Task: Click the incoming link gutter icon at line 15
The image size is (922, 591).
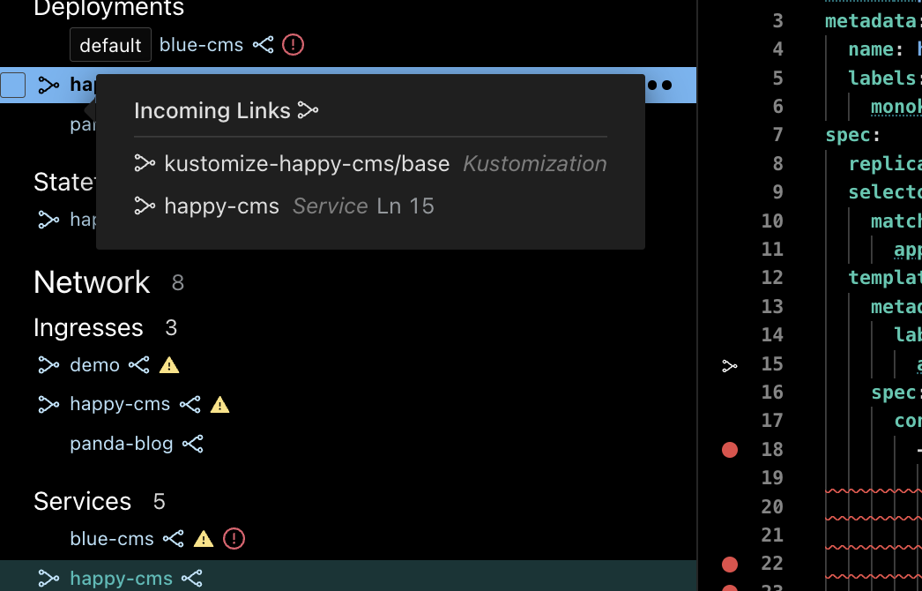Action: tap(730, 366)
